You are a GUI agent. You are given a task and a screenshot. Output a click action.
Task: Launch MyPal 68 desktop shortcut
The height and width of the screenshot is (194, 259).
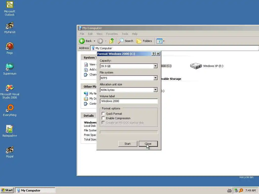tap(10, 28)
